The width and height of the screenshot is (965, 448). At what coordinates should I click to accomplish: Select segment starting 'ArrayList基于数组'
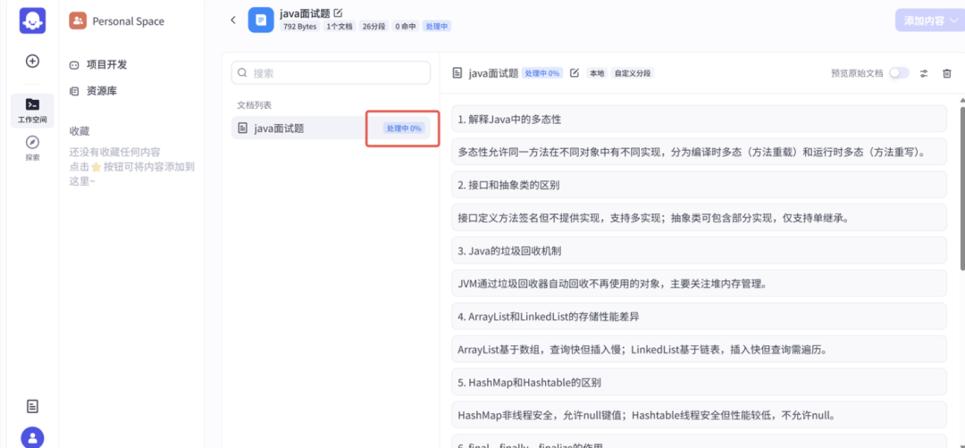[x=699, y=348]
